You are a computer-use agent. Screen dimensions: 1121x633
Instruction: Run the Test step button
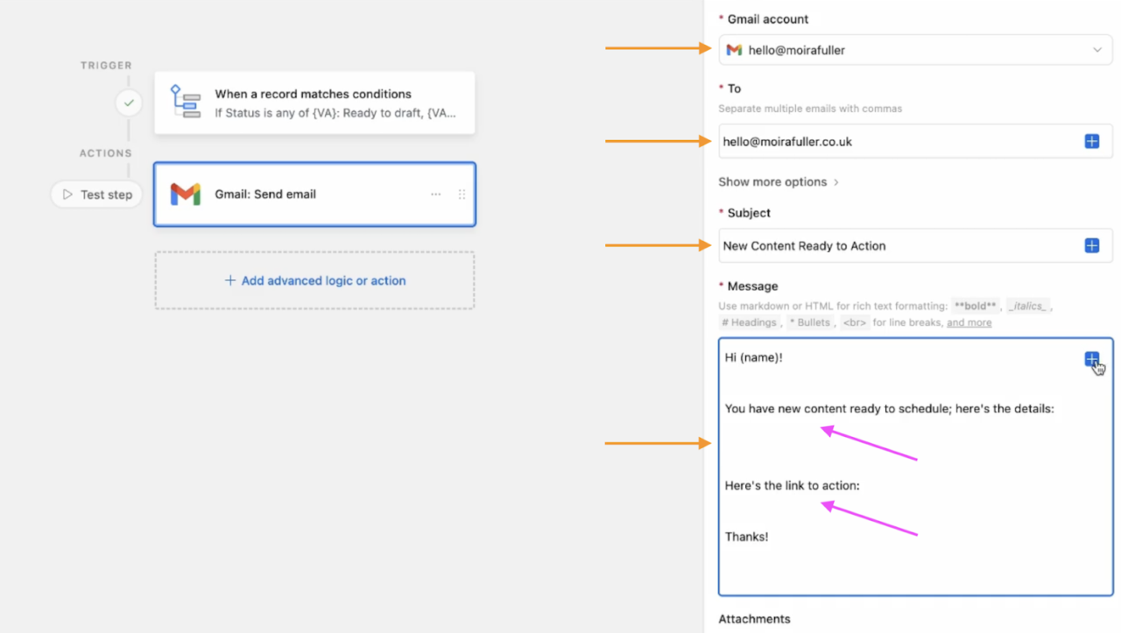(95, 194)
